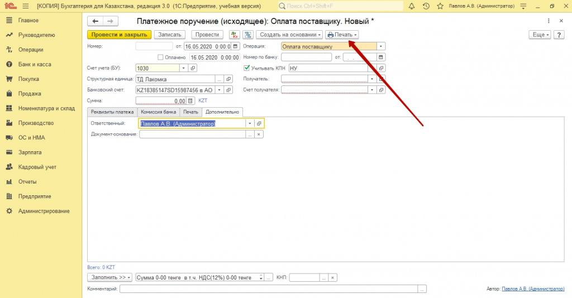Expand Счет учета (БУ) dropdown
The image size is (572, 298).
[183, 68]
